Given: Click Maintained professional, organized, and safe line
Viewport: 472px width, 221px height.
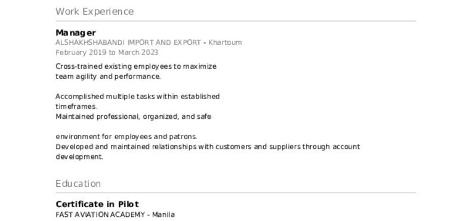Looking at the screenshot, I should click(133, 116).
